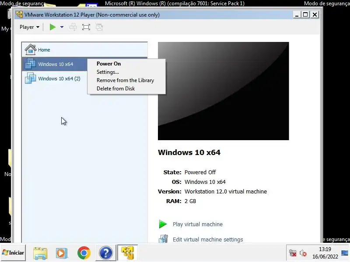Click the 2 GB RAM value

(190, 201)
